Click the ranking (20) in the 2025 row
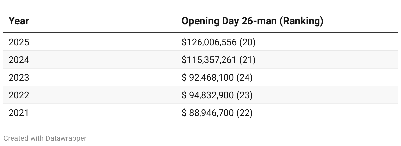The image size is (401, 146). [247, 42]
